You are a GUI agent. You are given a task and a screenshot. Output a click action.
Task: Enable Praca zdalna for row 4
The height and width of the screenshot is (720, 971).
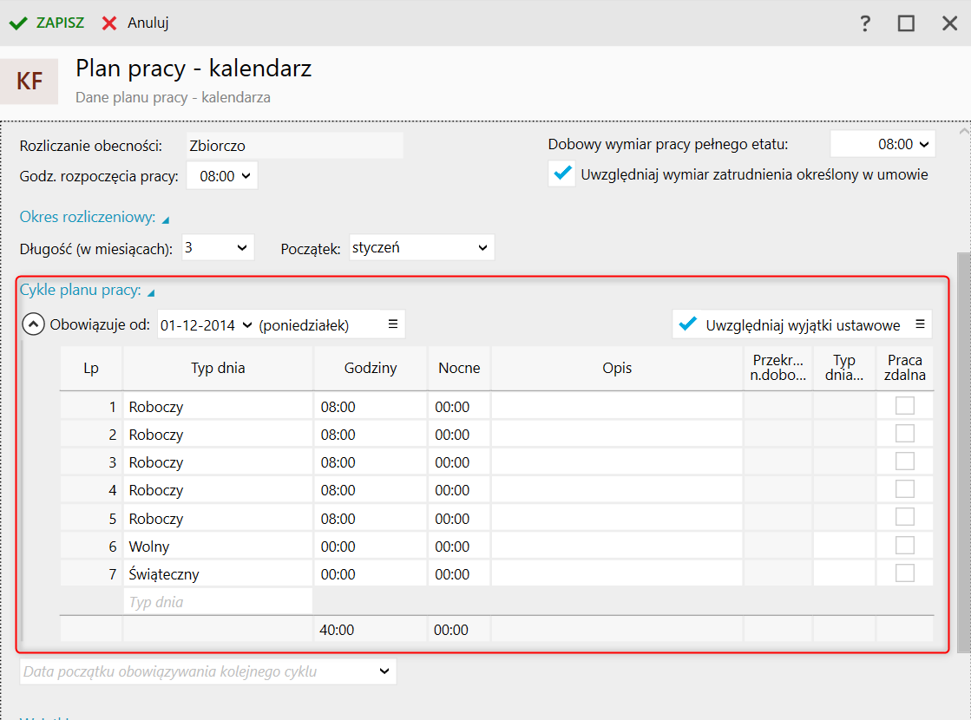(905, 490)
